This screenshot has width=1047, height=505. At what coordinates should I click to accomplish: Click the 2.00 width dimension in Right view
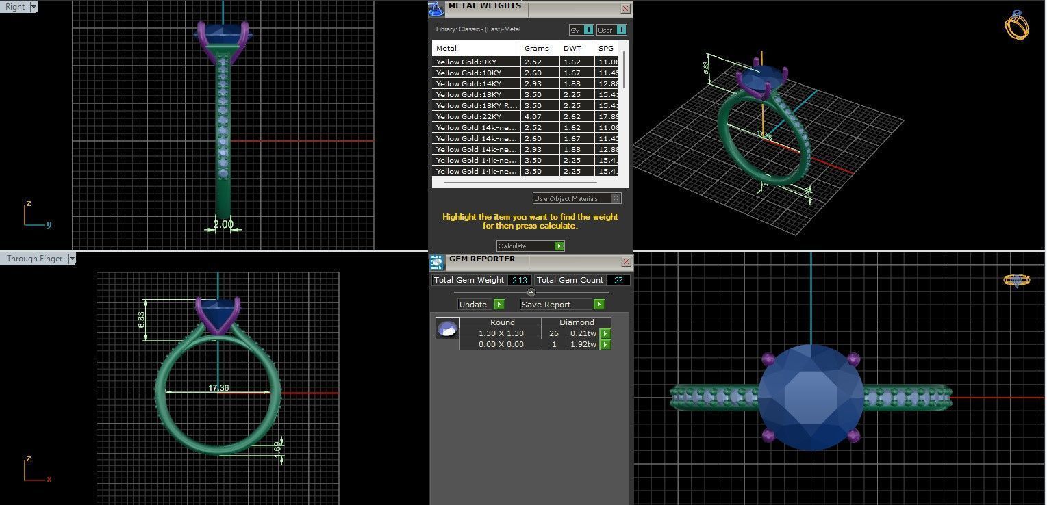point(223,224)
